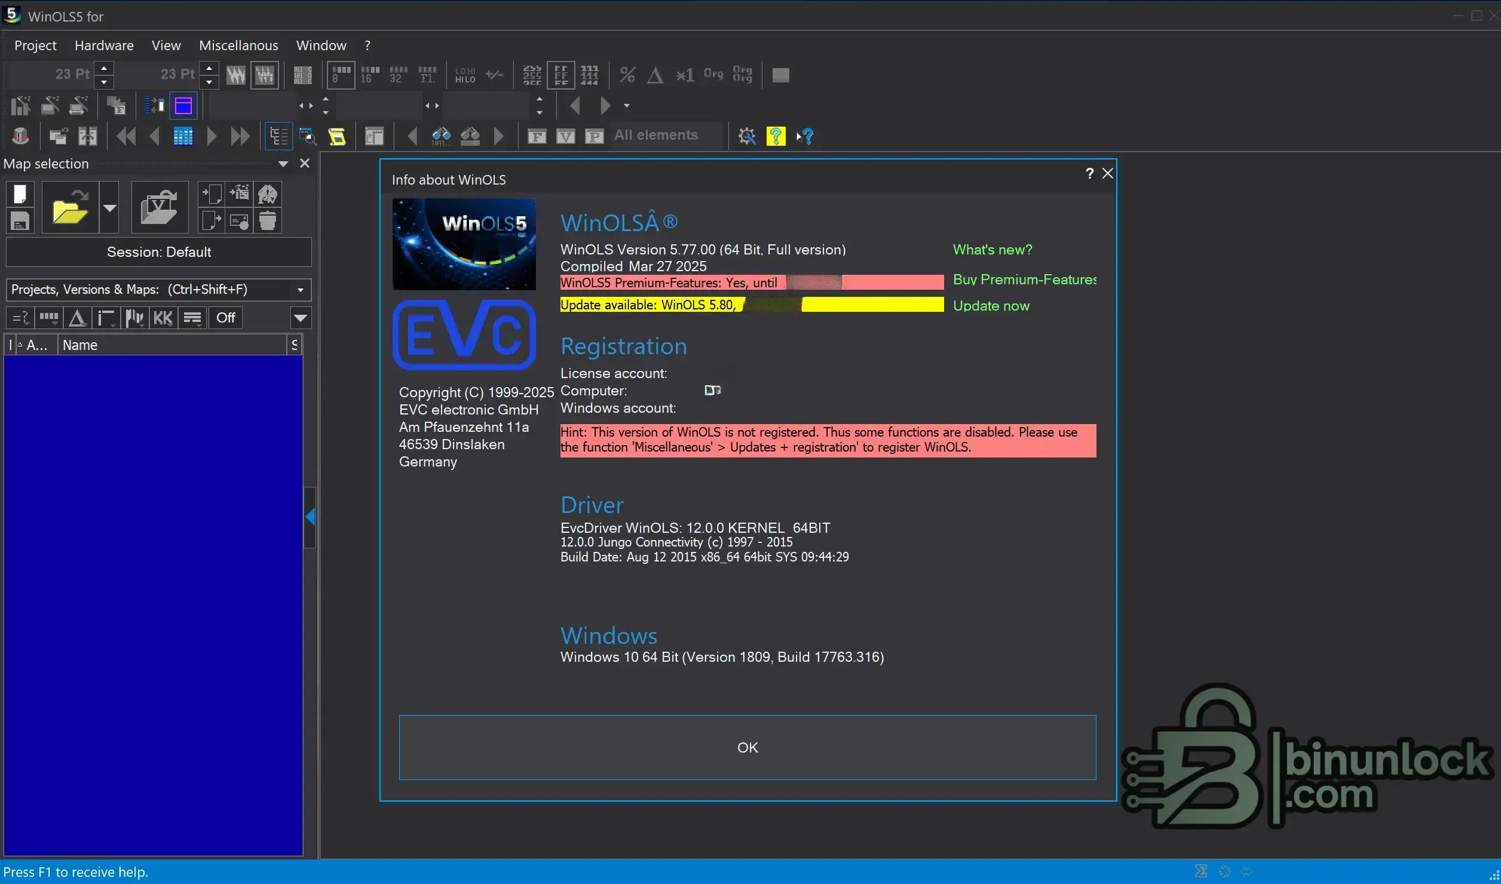This screenshot has width=1501, height=884.
Task: Click the What's new? link
Action: [x=993, y=250]
